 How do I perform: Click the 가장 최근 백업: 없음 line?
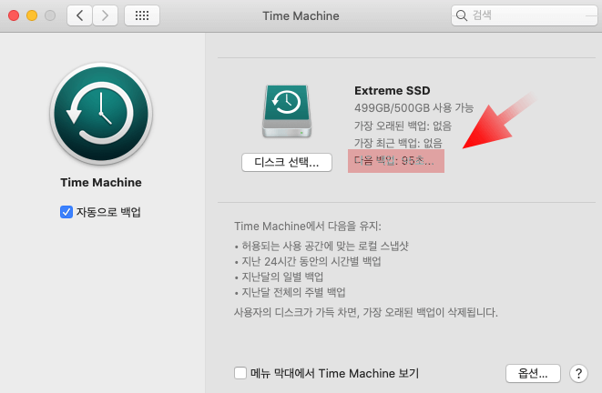pos(398,143)
